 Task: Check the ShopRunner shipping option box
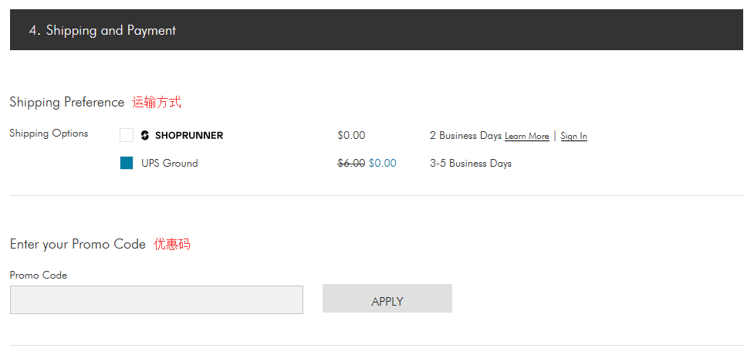click(x=127, y=135)
